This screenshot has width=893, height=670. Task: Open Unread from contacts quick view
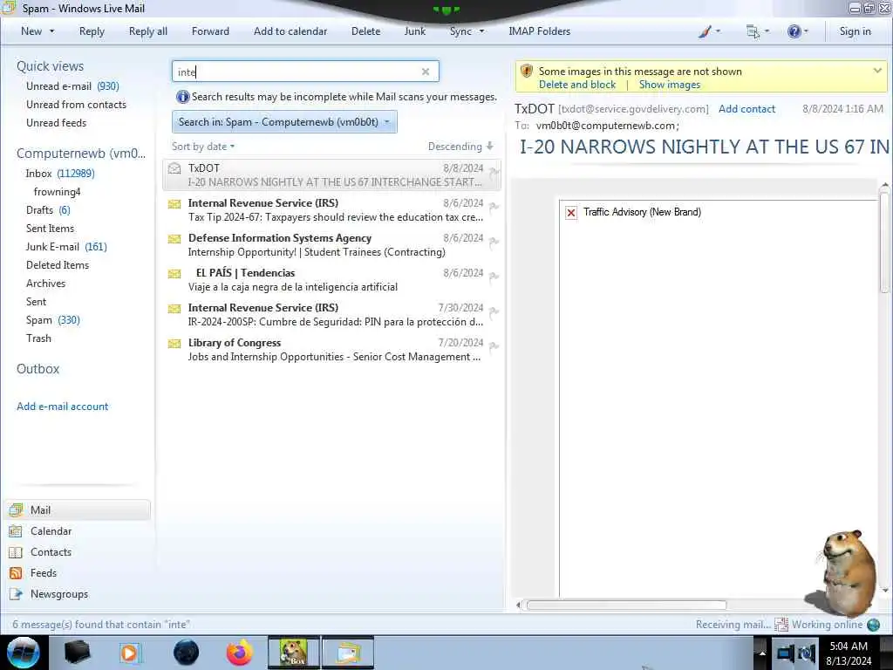click(76, 105)
